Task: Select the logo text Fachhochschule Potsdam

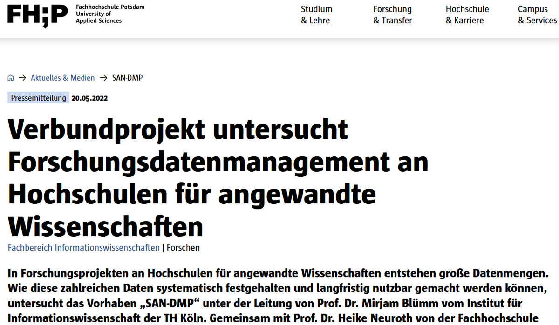Action: 110,7
